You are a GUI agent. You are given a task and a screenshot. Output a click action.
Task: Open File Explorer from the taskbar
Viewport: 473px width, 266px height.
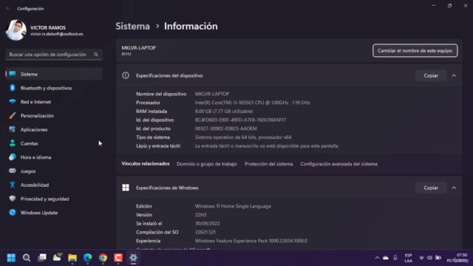tap(72, 258)
